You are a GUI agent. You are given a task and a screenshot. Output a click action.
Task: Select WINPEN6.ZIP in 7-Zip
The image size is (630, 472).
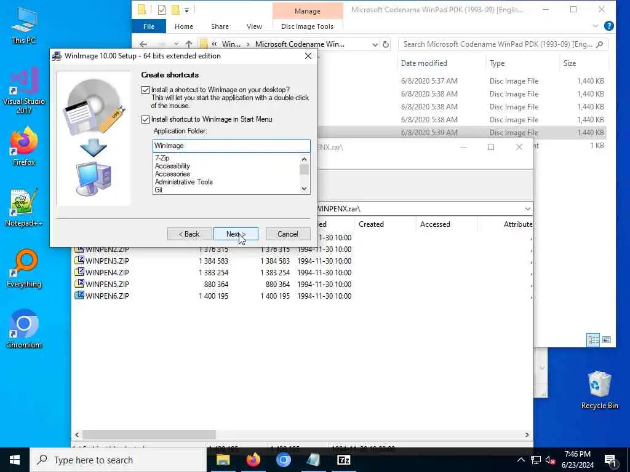[x=107, y=296]
